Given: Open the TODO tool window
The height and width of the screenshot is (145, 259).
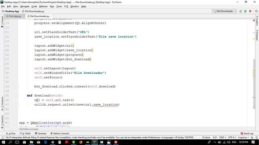Looking at the screenshot, I should 25,133.
